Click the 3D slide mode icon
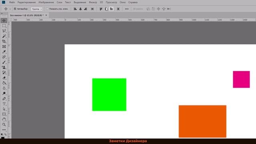 point(164,9)
